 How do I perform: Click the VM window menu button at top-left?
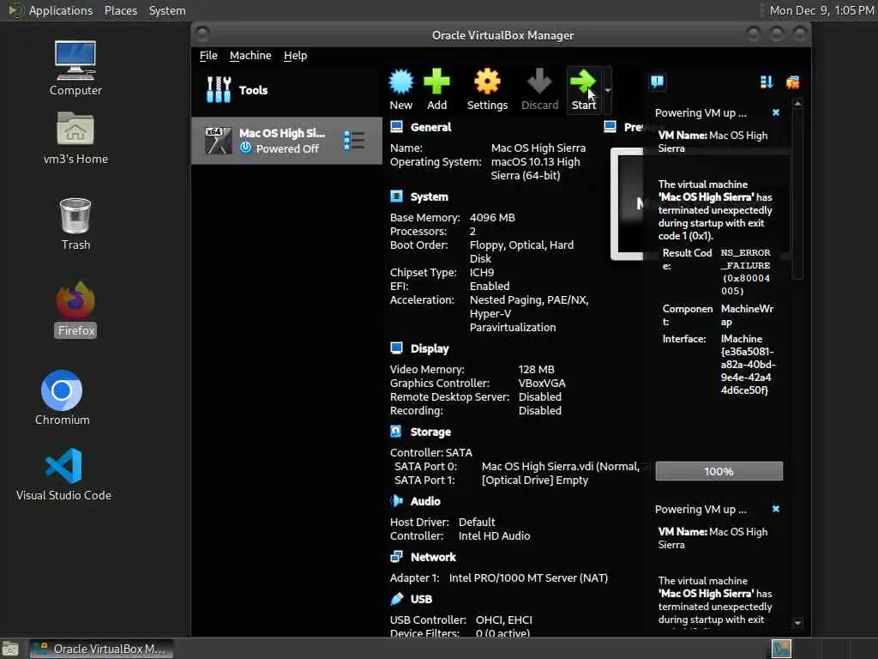pos(202,34)
